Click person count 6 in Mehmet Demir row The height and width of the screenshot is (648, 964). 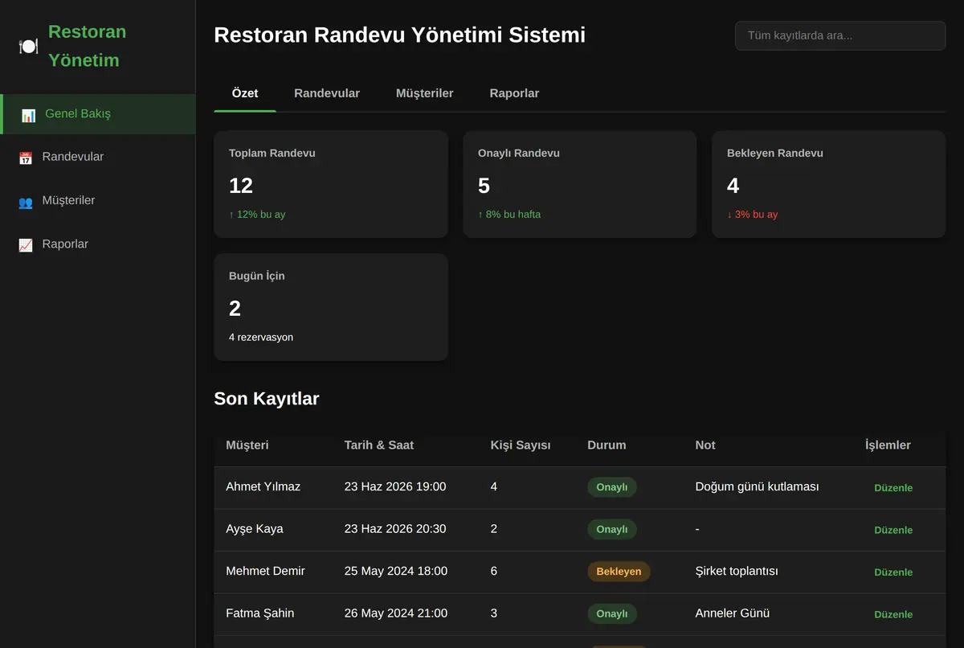[x=494, y=571]
